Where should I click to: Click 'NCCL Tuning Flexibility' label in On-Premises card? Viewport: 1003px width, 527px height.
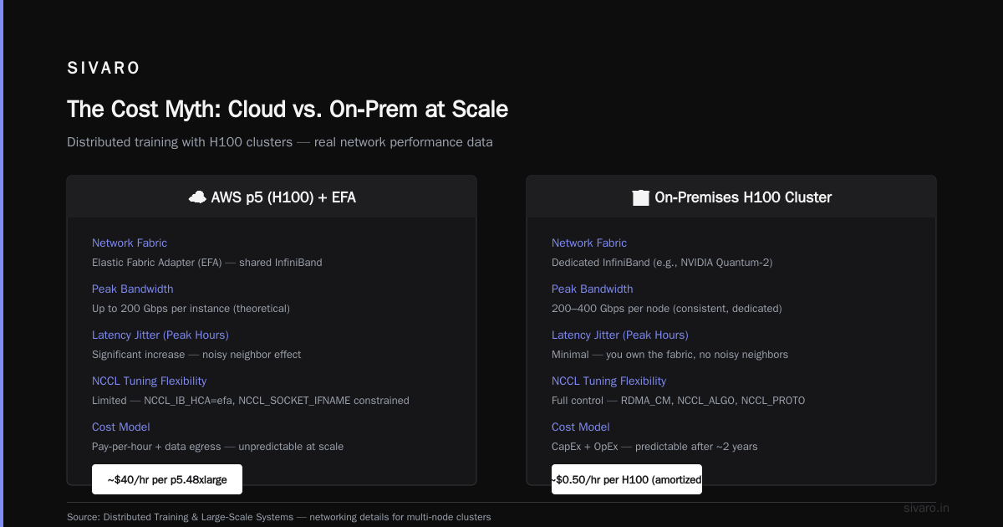pyautogui.click(x=609, y=381)
